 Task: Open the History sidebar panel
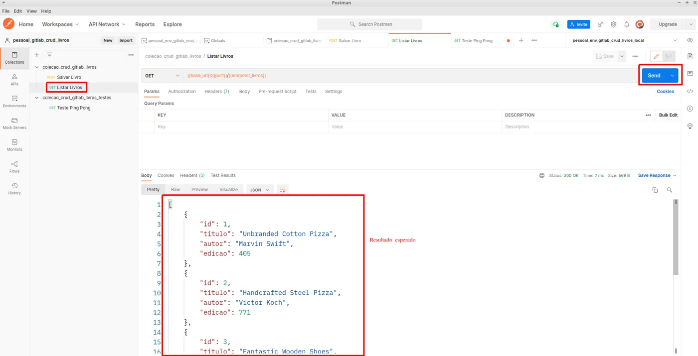14,189
